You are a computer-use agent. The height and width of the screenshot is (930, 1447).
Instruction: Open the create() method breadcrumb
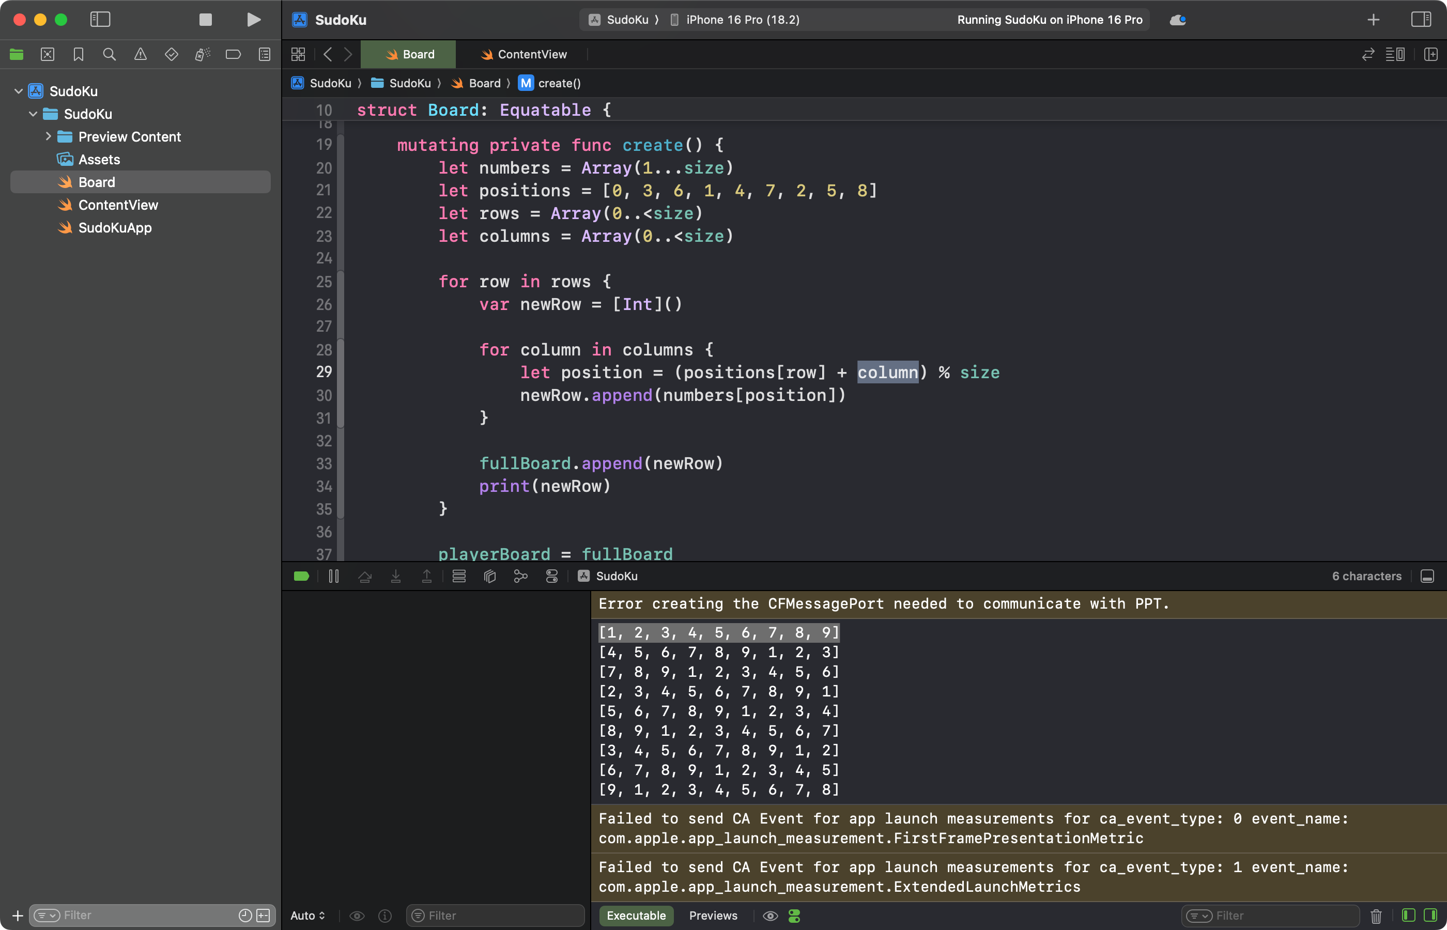tap(550, 83)
